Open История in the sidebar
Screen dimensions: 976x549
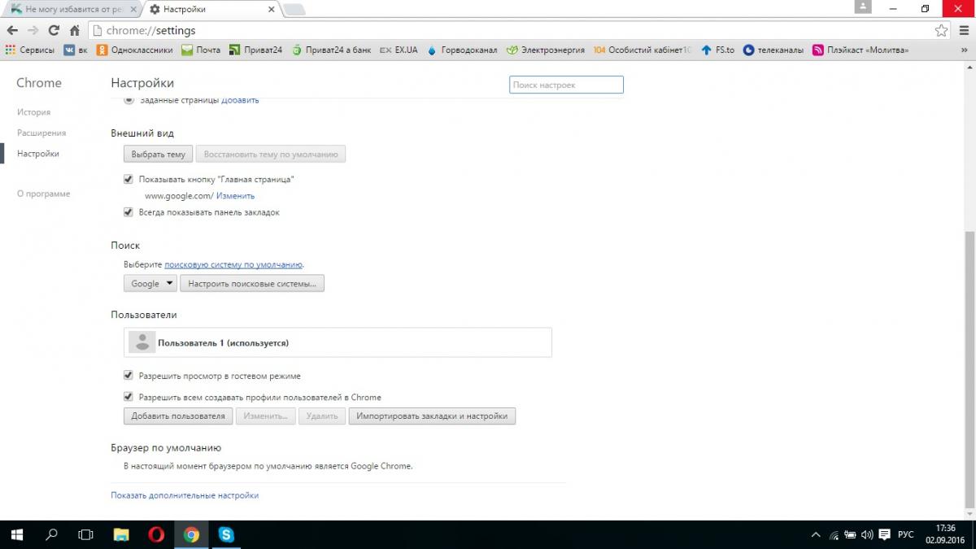(34, 112)
